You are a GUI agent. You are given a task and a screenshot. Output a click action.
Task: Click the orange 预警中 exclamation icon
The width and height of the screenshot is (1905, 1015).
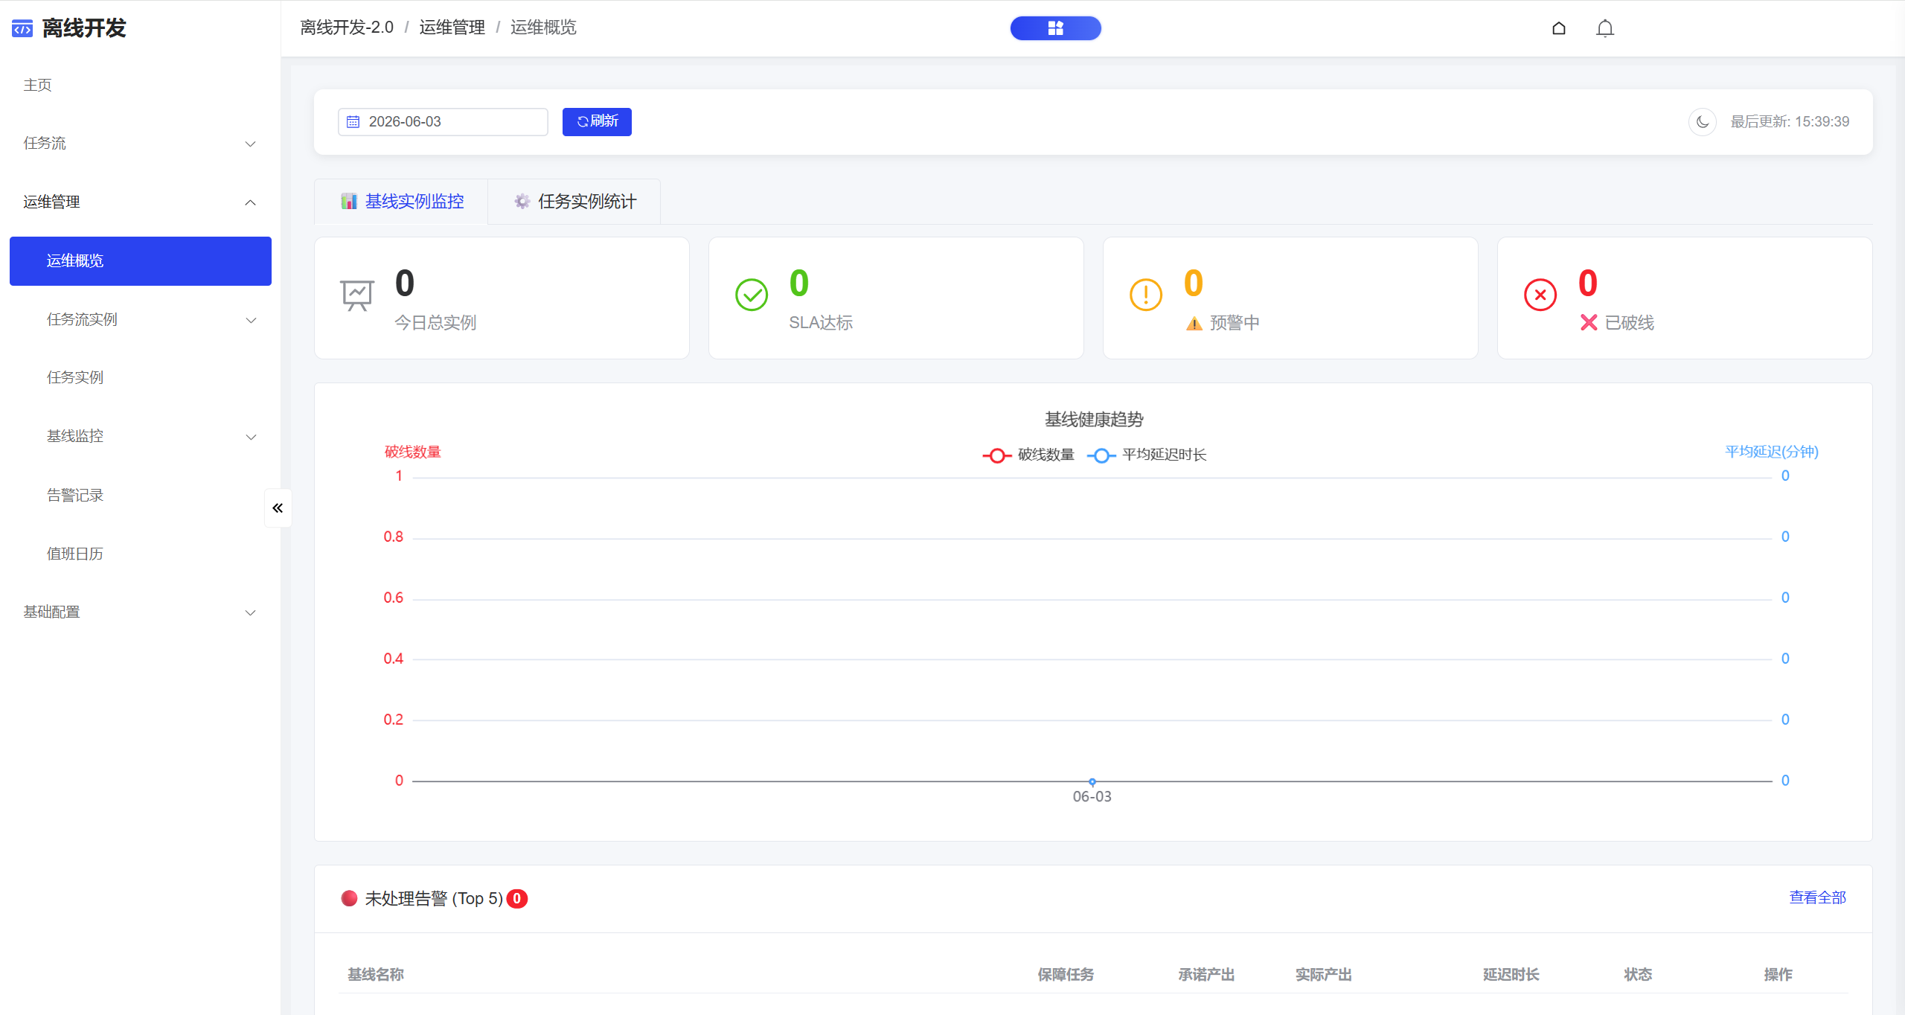(1146, 295)
